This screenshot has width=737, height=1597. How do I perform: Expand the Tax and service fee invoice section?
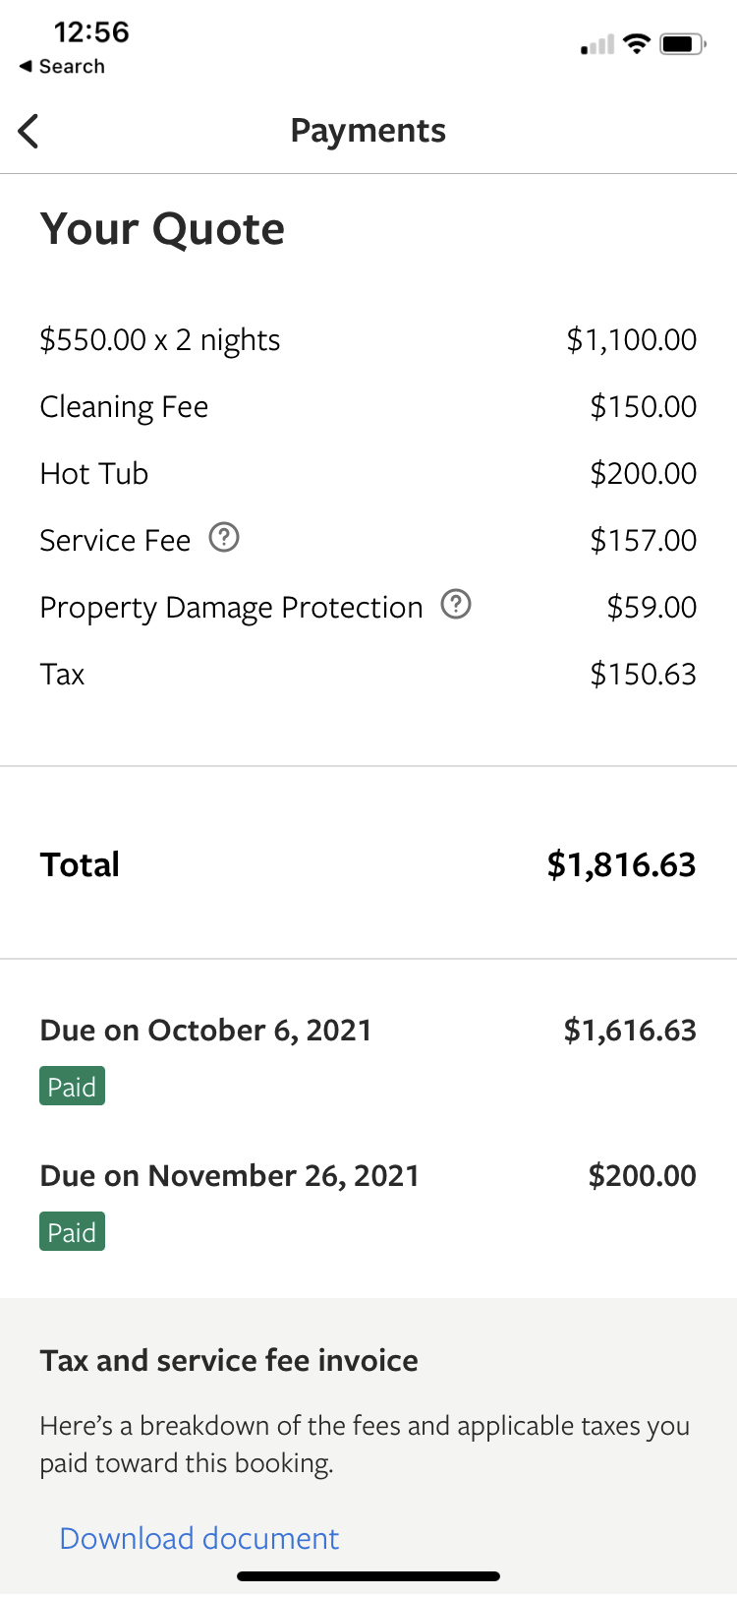click(x=228, y=1360)
